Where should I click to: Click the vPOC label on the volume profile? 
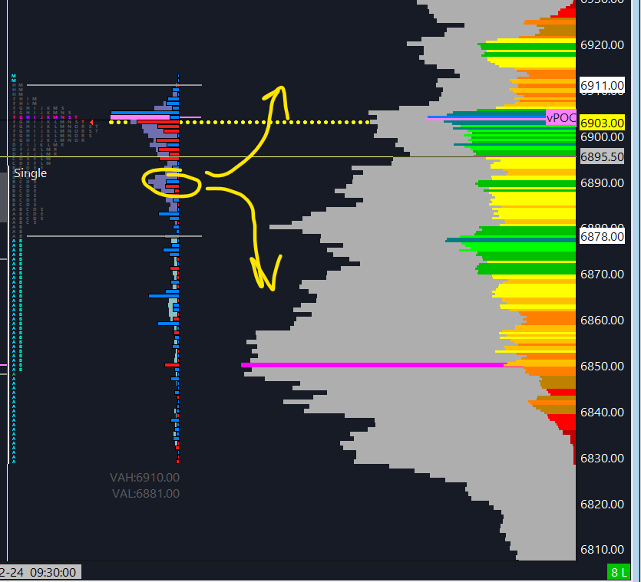561,117
